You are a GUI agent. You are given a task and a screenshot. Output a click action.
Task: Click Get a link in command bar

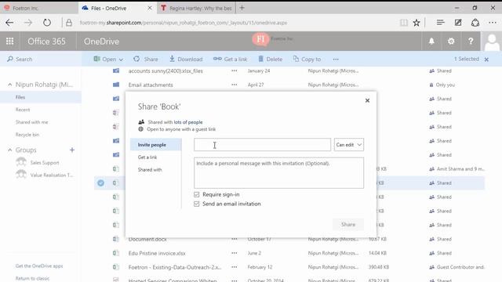(x=230, y=60)
